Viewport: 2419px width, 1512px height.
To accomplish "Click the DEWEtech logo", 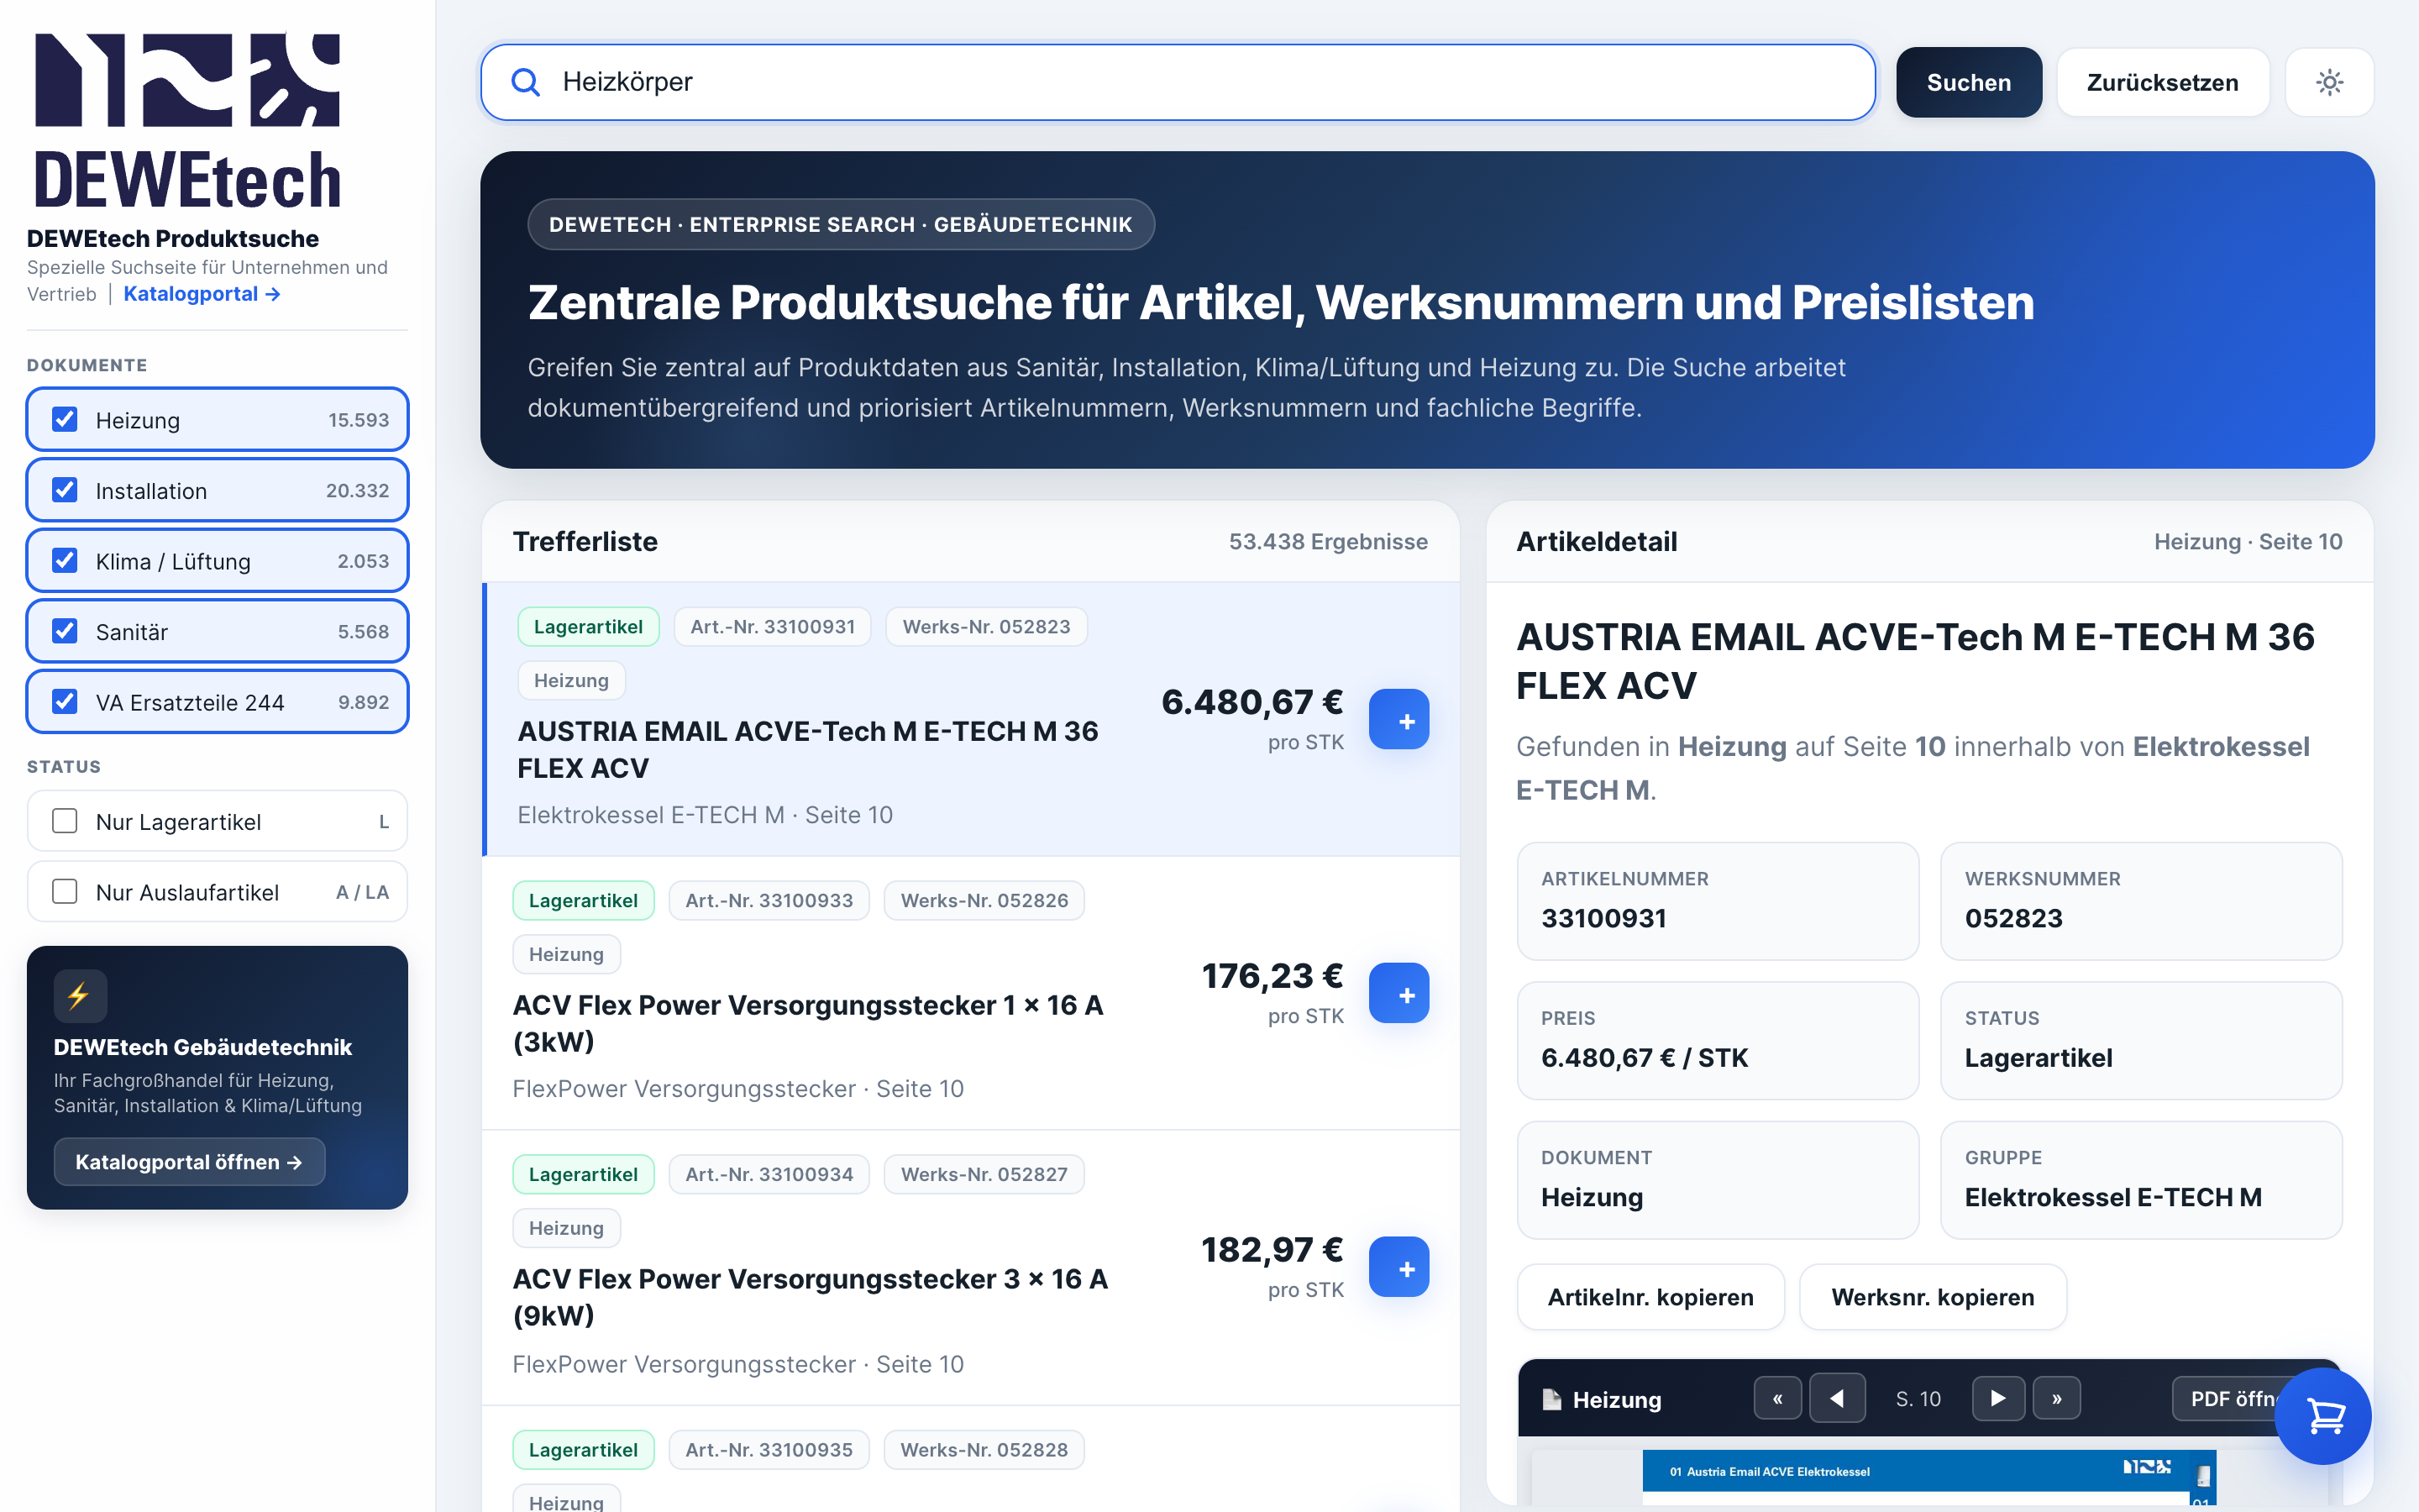I will [188, 120].
